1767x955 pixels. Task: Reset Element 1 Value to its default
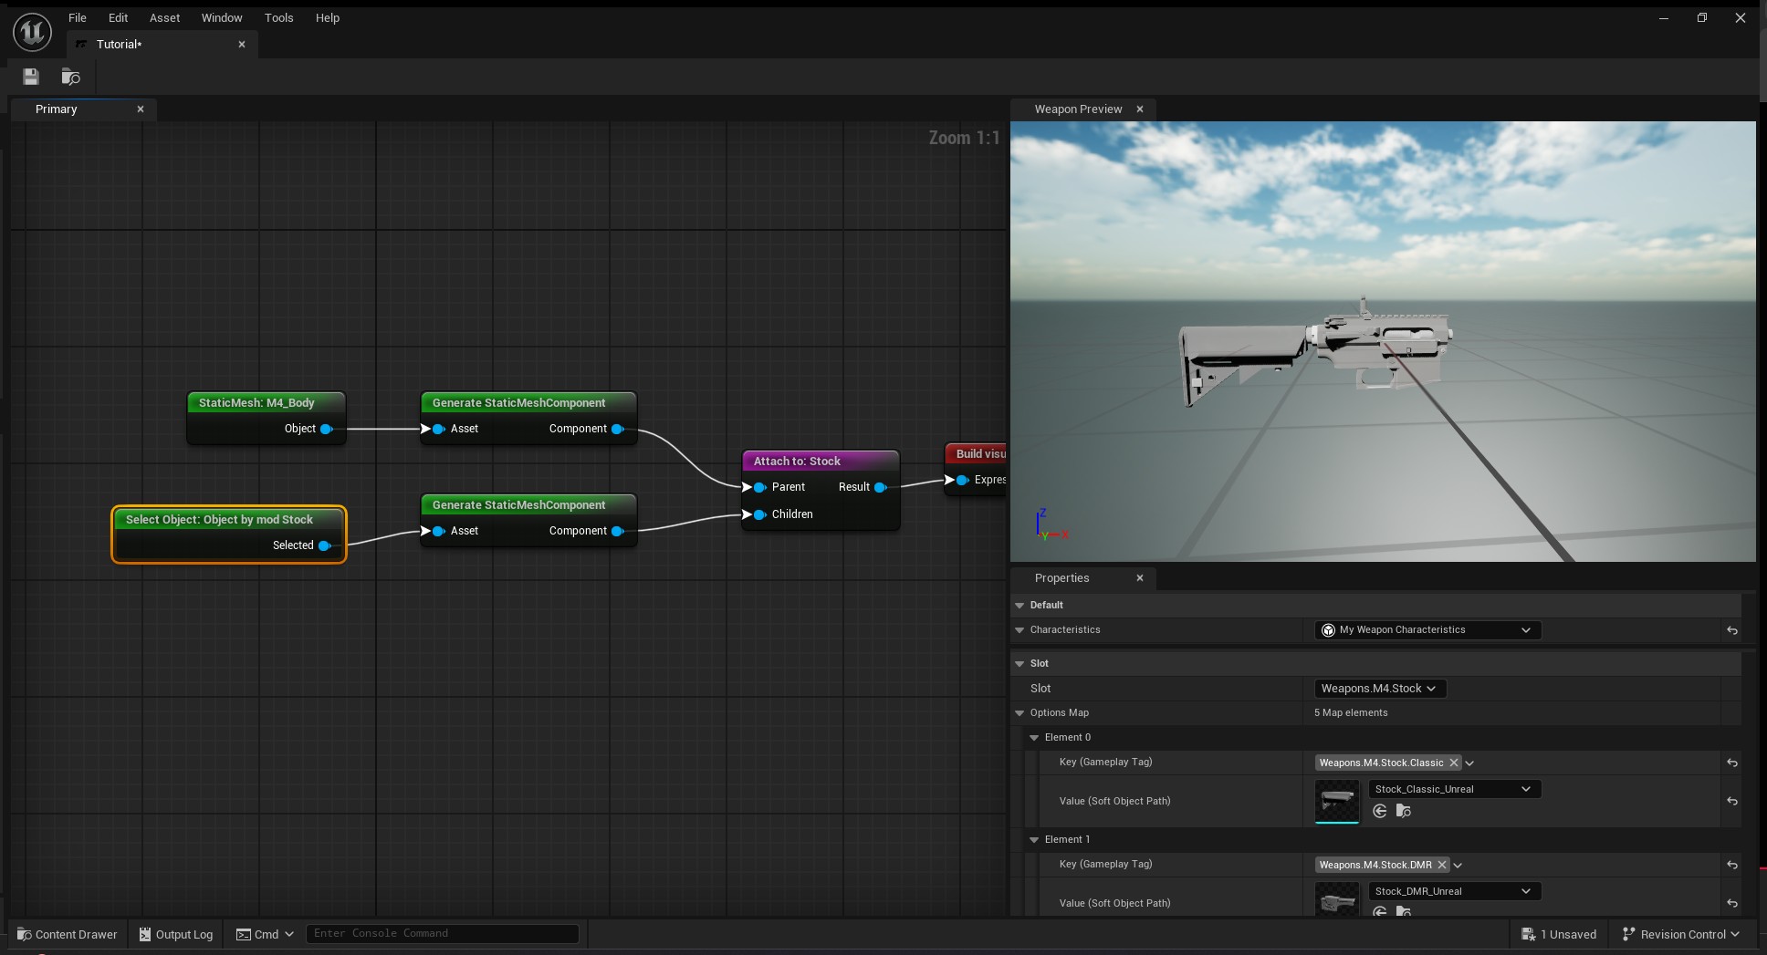(x=1731, y=903)
